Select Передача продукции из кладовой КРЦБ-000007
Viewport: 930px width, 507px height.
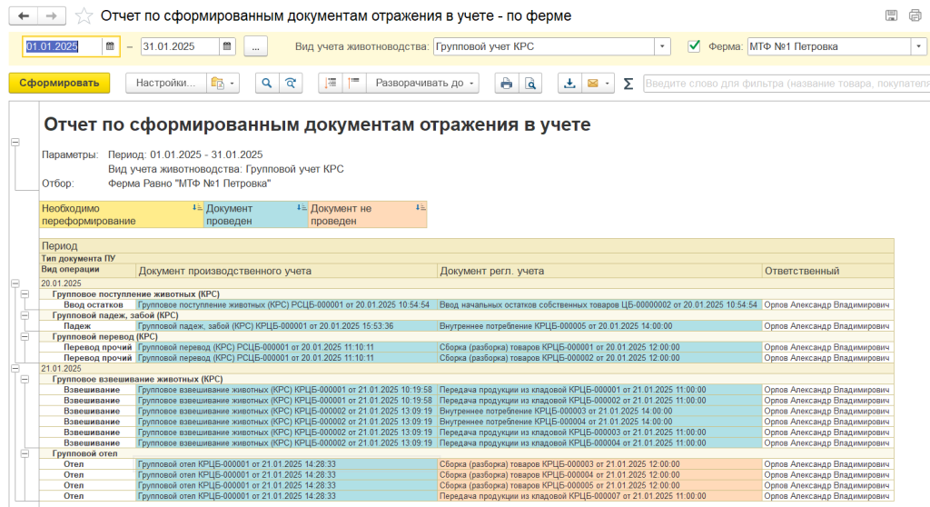click(599, 496)
